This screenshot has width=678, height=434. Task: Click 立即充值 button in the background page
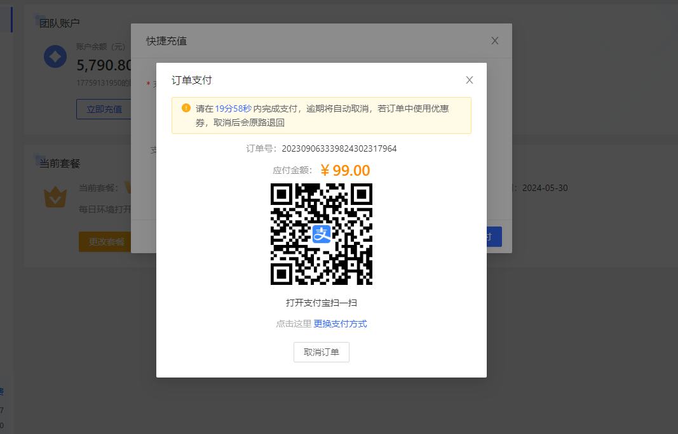click(104, 109)
